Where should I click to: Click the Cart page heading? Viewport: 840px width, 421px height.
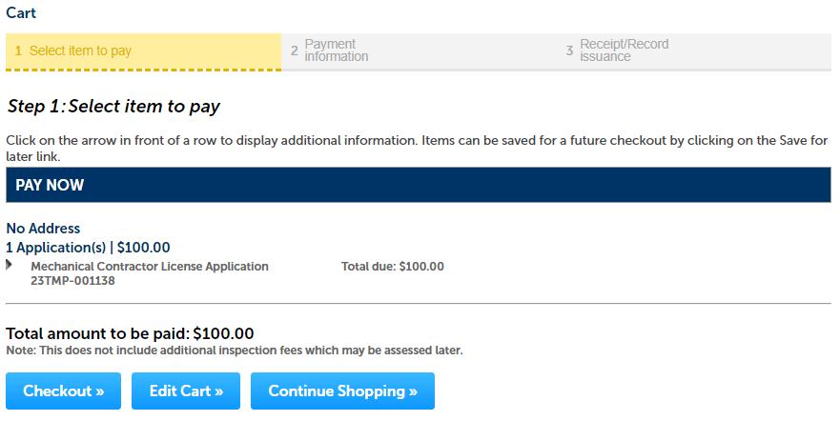click(x=21, y=13)
